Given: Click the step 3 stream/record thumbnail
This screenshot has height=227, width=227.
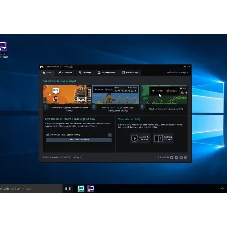Looking at the screenshot, I should click(163, 95).
